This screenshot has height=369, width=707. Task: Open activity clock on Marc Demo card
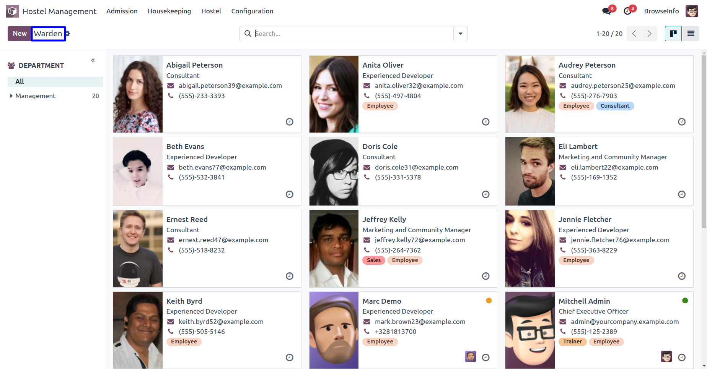tap(485, 358)
